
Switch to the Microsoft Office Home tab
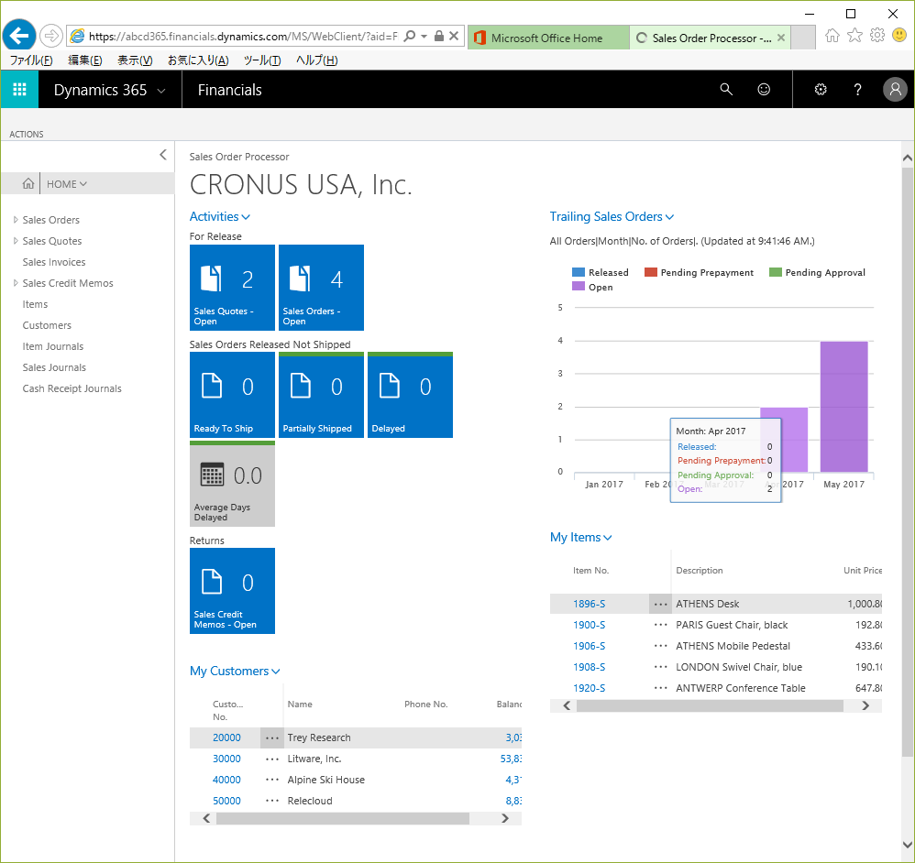548,38
